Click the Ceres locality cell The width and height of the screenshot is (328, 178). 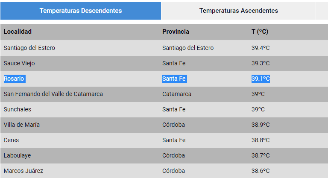coord(12,140)
